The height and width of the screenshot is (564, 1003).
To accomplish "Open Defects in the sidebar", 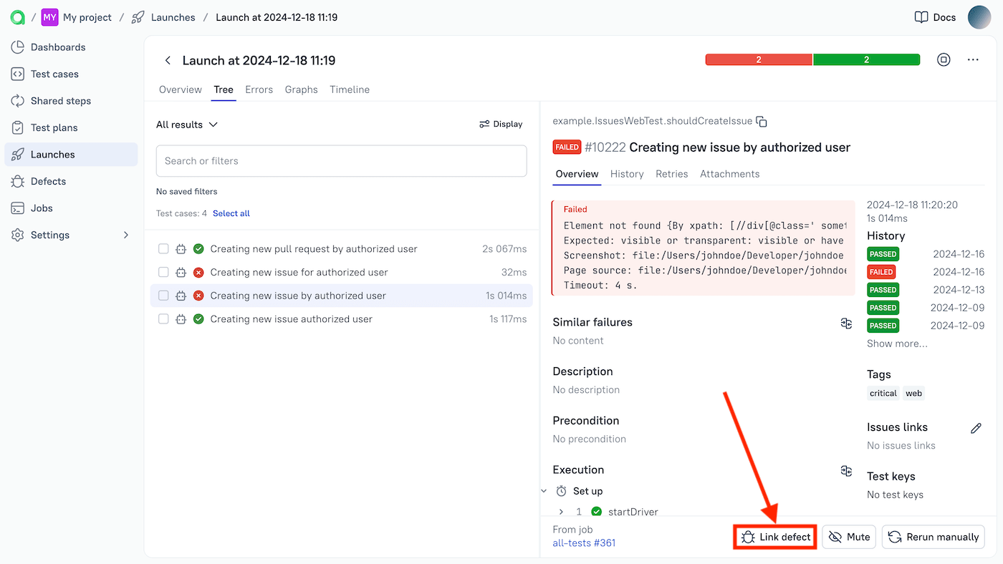I will pyautogui.click(x=48, y=182).
